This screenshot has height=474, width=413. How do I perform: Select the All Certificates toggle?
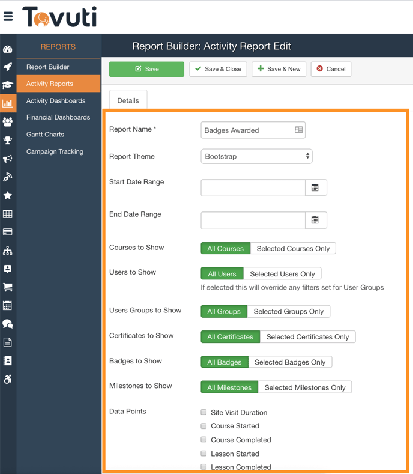pos(231,337)
